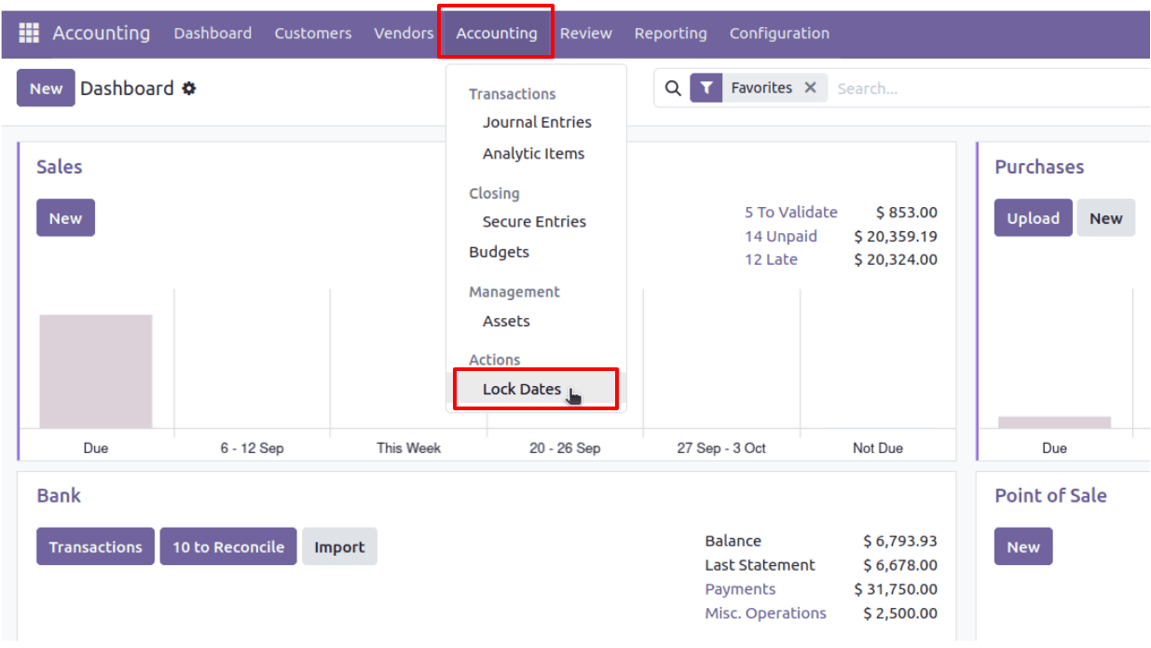This screenshot has width=1151, height=648.
Task: Open the Vendors menu
Action: (404, 34)
